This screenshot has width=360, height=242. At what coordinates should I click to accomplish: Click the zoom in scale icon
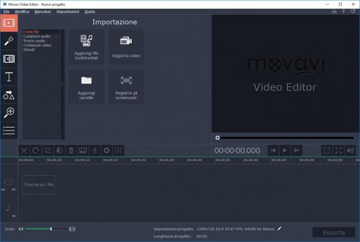pyautogui.click(x=72, y=229)
